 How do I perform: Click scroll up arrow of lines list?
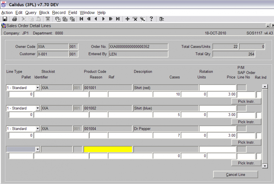click(x=265, y=86)
